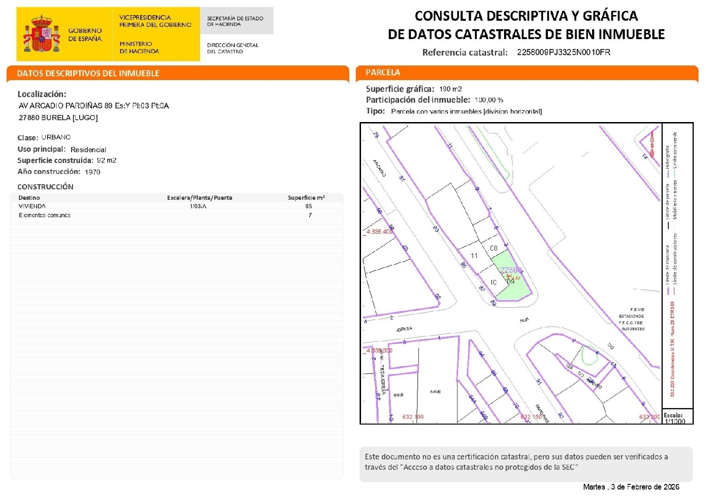Click parcel number 10 on the map
706x499 pixels.
pyautogui.click(x=494, y=281)
